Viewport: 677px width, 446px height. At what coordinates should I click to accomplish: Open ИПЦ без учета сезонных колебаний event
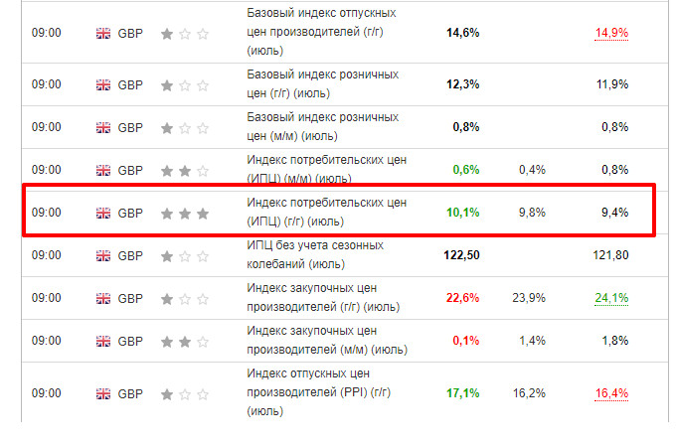314,255
